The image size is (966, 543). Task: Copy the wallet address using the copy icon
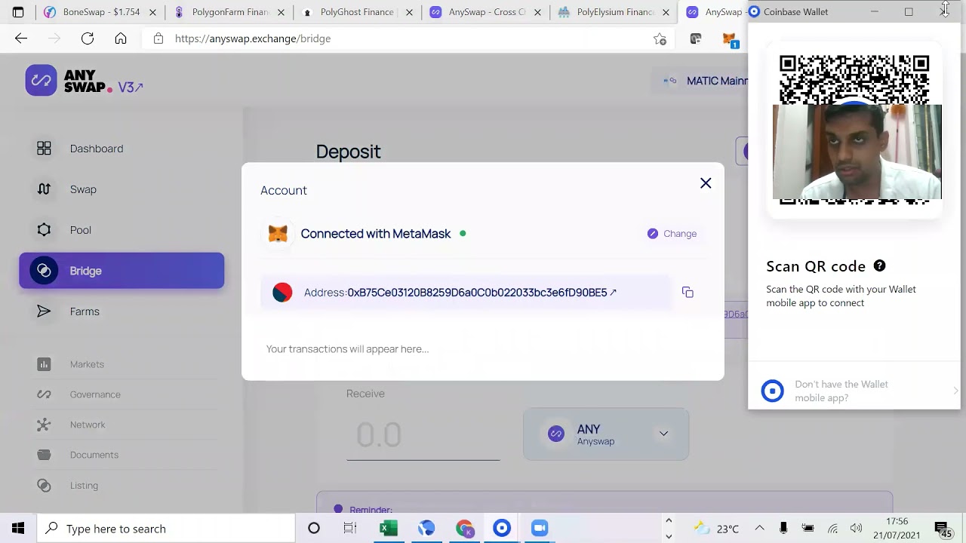pos(688,293)
